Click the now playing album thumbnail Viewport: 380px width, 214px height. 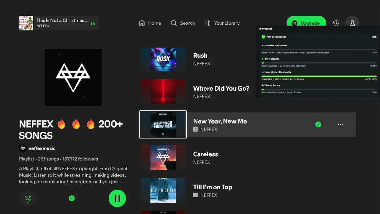point(26,23)
